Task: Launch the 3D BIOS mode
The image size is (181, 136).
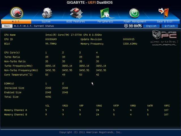Action: pos(133,26)
